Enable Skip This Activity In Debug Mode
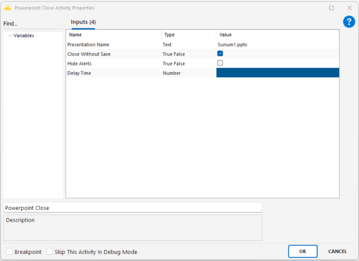Screen dimensions: 359x261 50,252
